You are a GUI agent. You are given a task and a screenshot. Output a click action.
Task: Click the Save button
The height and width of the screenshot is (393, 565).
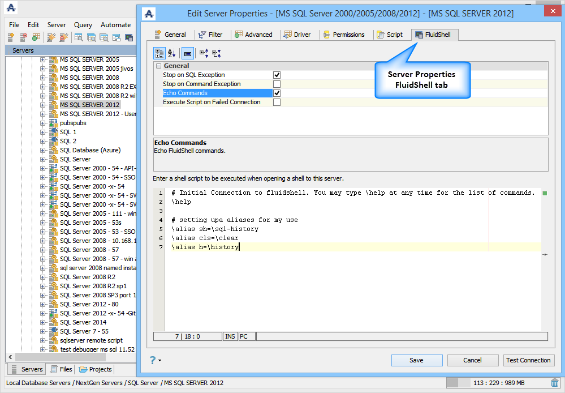point(416,360)
